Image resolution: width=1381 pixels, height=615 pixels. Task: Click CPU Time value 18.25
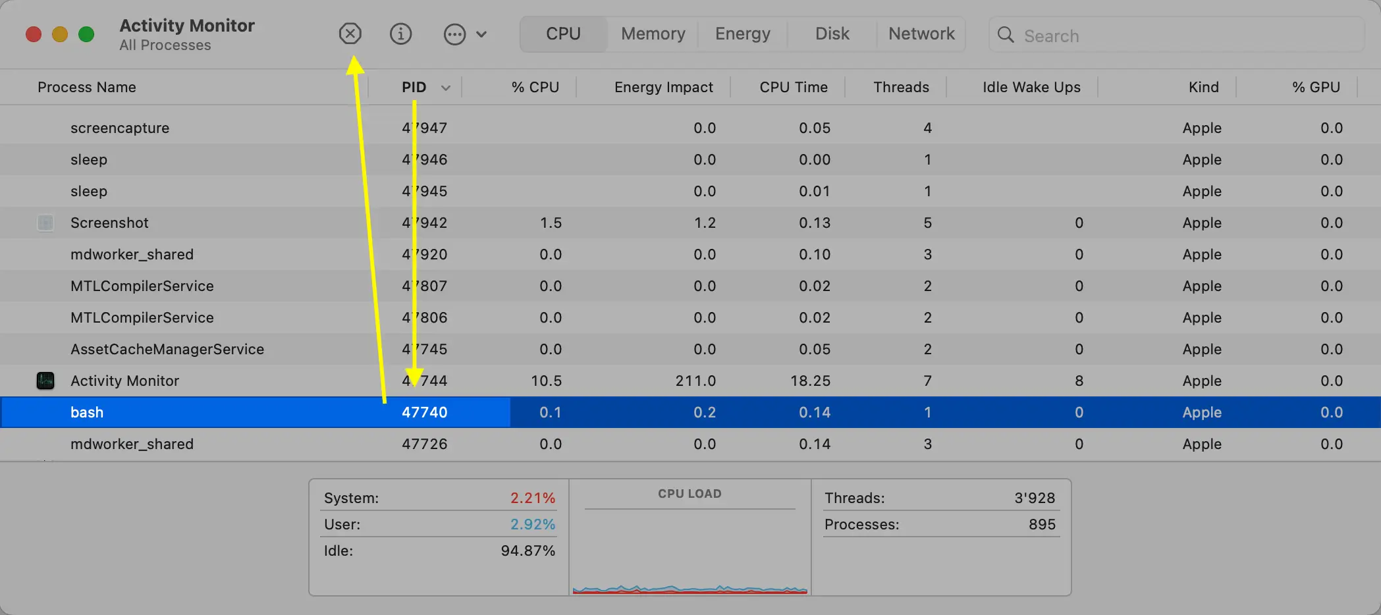tap(811, 381)
